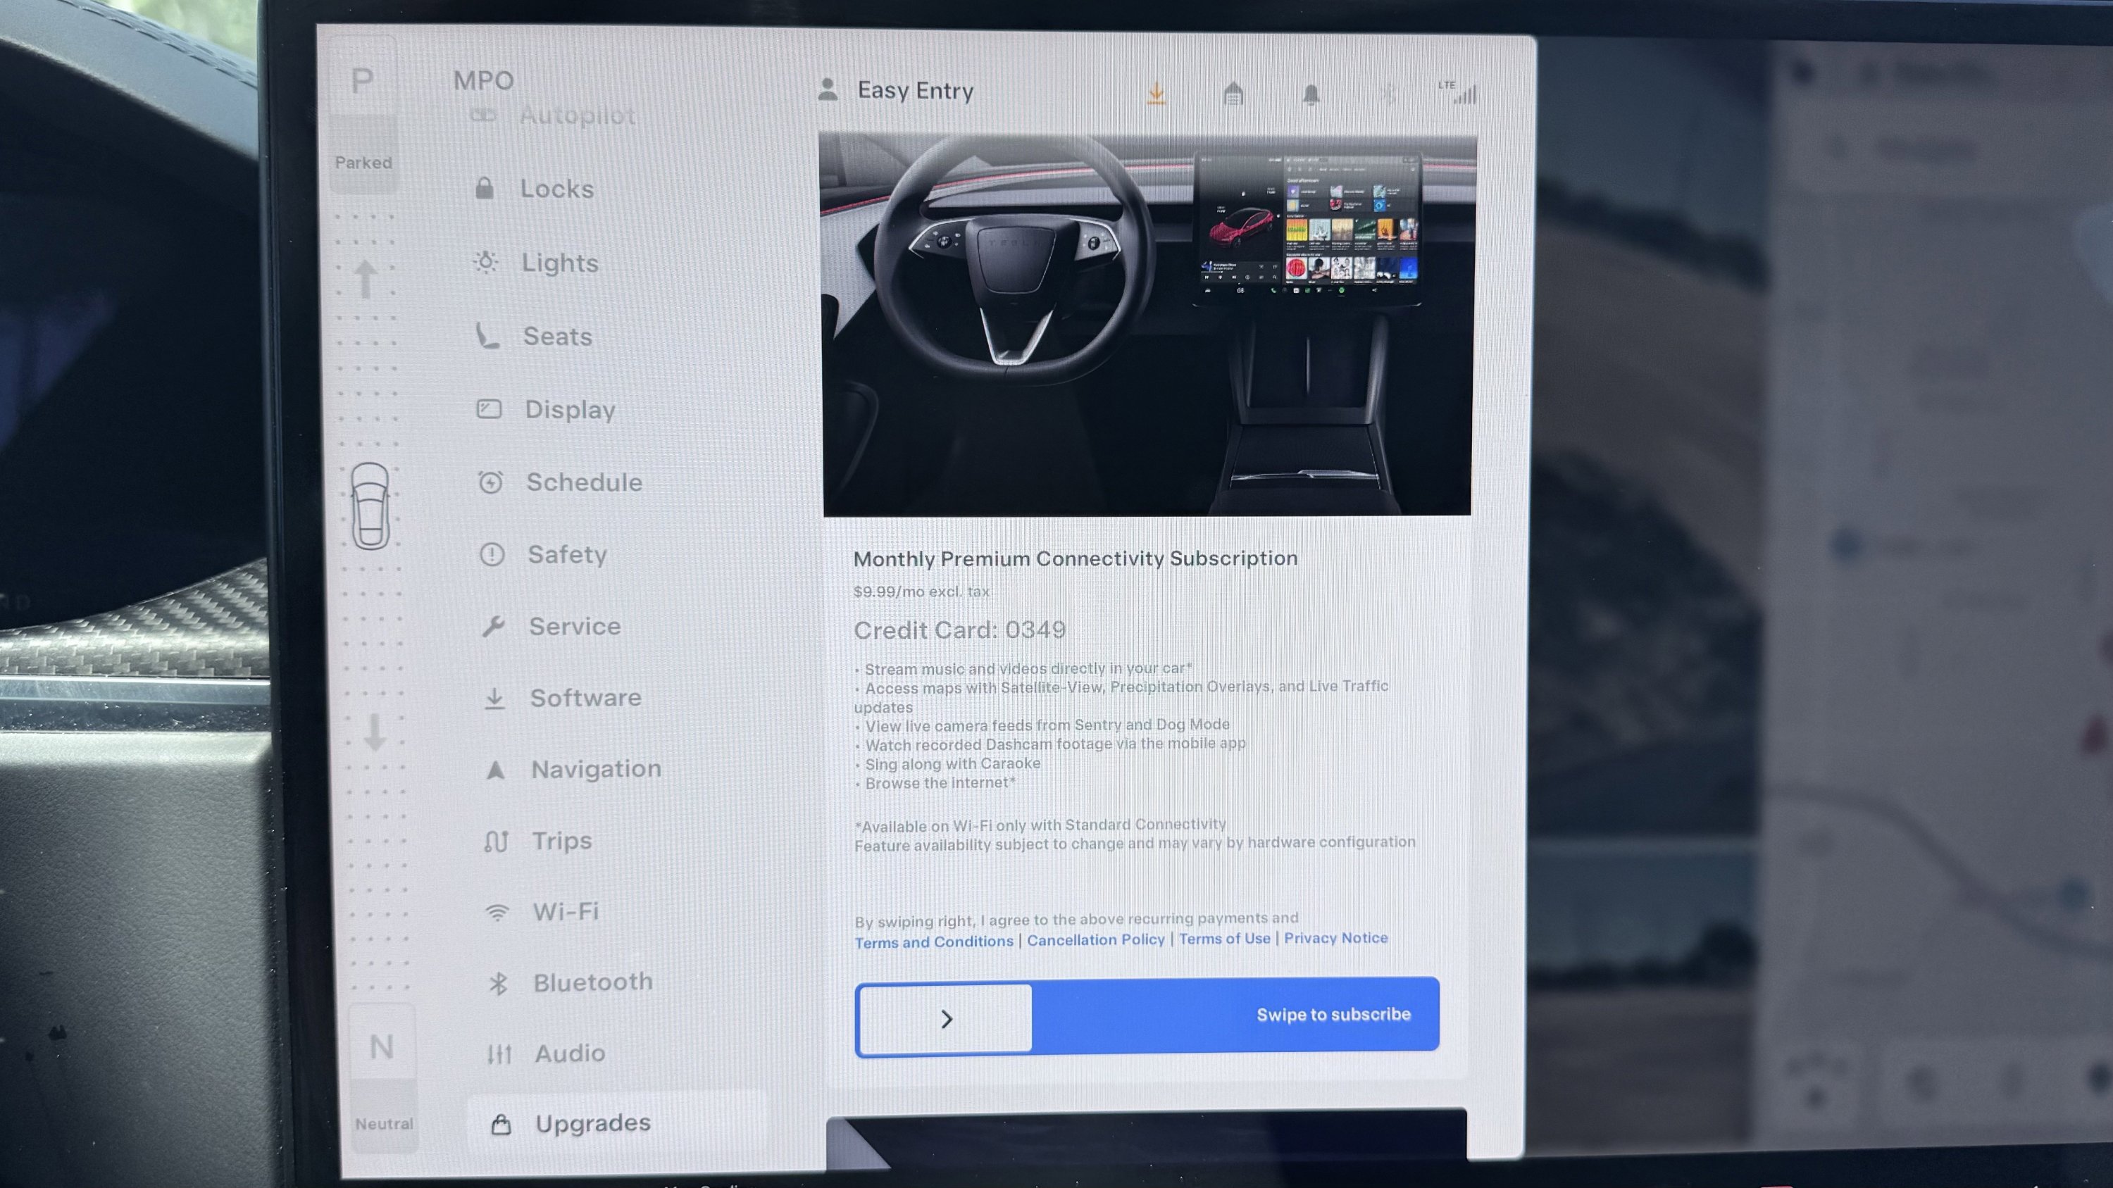Open the Cancellation Policy link
Image resolution: width=2113 pixels, height=1188 pixels.
coord(1096,939)
